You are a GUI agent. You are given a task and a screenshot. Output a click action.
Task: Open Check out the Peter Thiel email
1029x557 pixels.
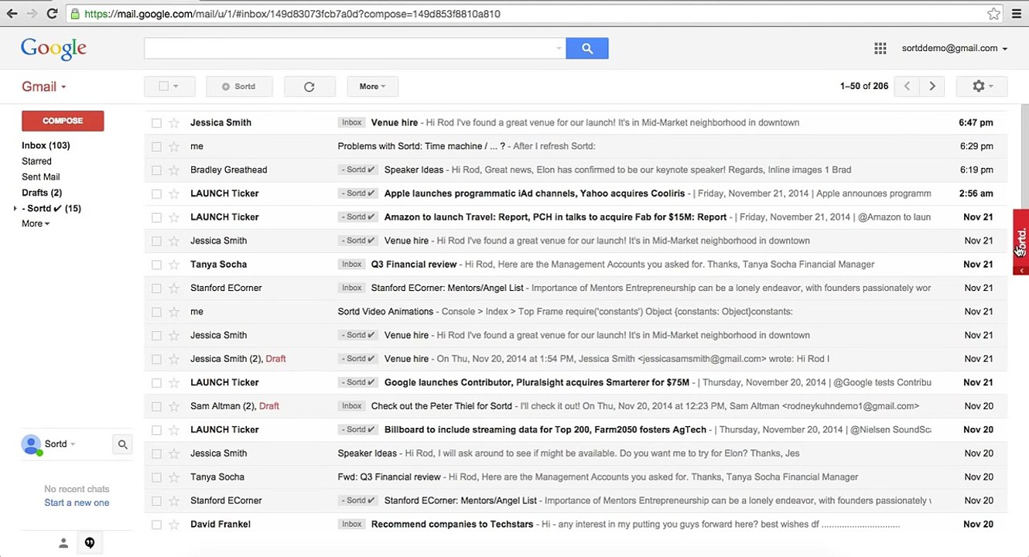[576, 405]
